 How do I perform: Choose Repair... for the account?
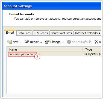[33, 42]
